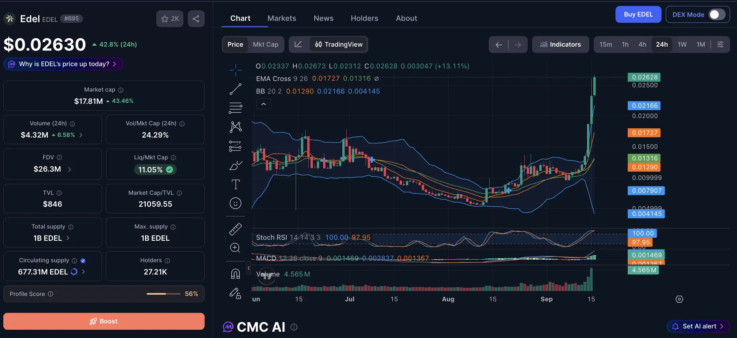Undo chart action with left arrow
This screenshot has height=338, width=737.
tap(499, 45)
